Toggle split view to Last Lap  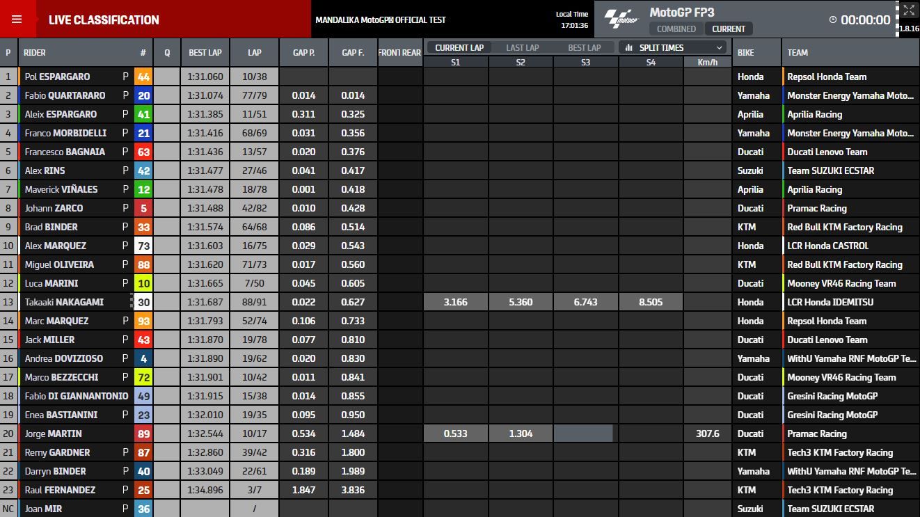click(522, 48)
